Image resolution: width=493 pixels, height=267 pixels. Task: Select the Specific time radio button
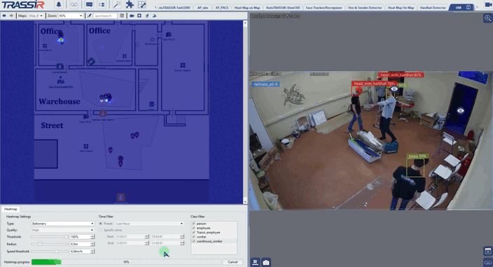[101, 230]
